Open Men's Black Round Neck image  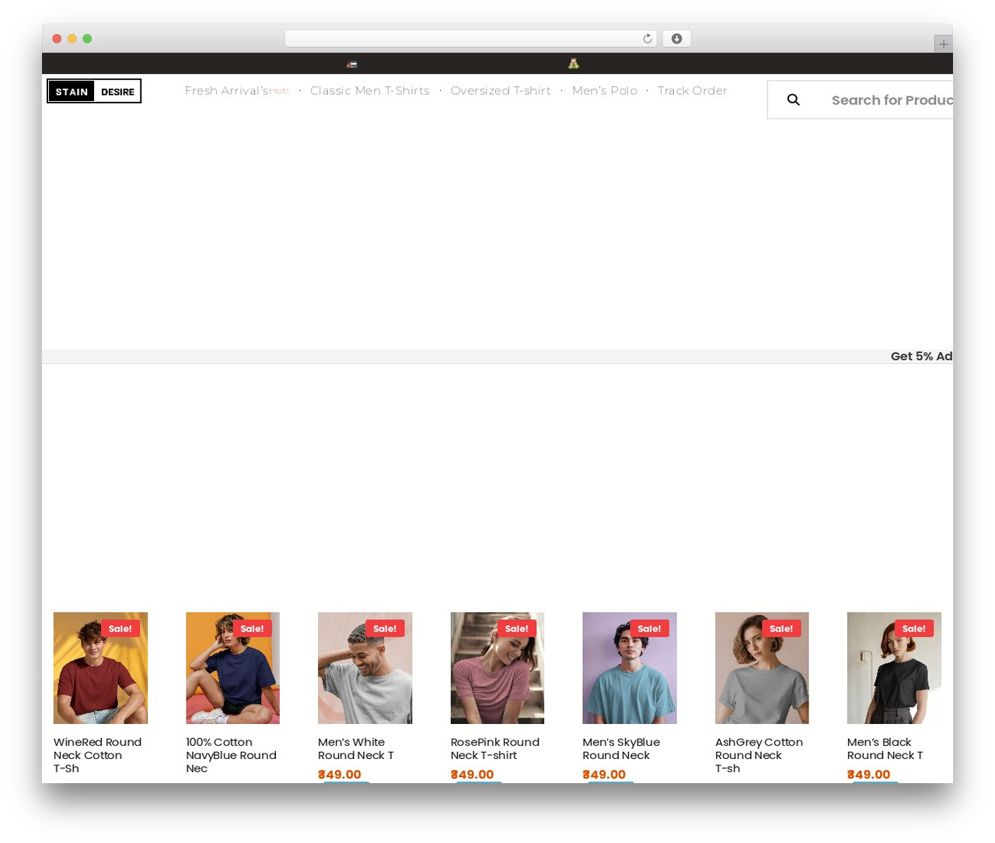point(894,668)
